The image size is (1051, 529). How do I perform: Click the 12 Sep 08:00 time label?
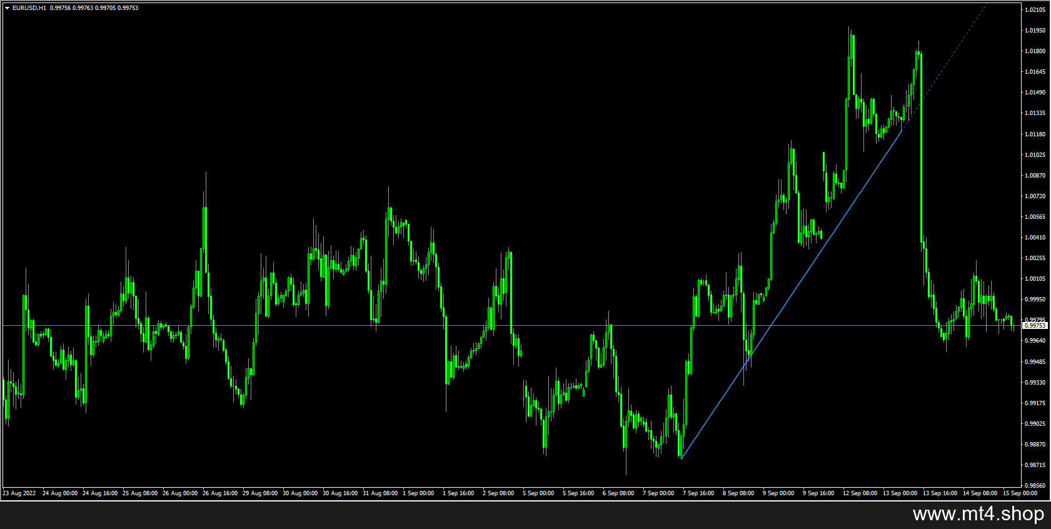click(x=860, y=493)
